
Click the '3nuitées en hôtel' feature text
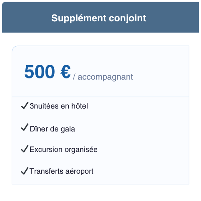(x=59, y=106)
